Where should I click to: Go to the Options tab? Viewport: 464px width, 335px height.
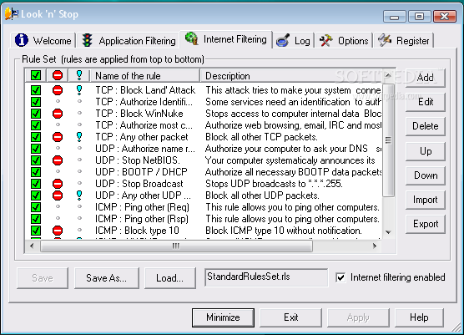[344, 41]
